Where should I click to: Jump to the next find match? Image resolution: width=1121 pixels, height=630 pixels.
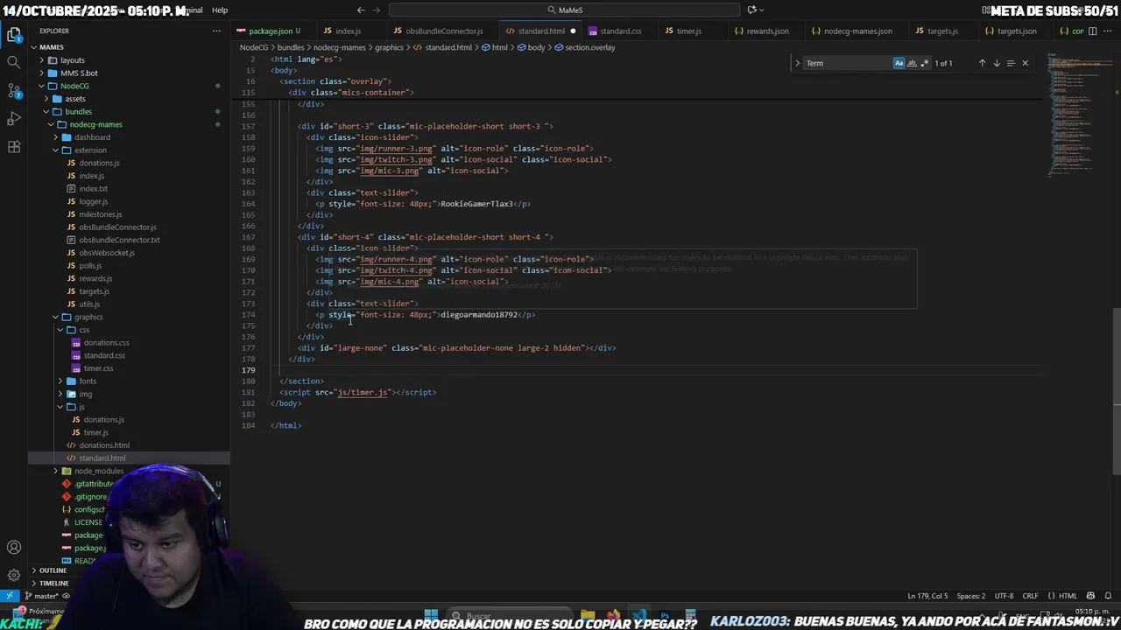pyautogui.click(x=996, y=63)
